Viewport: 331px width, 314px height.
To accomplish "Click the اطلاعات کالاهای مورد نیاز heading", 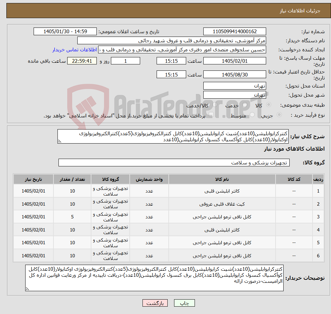I will click(294, 149).
